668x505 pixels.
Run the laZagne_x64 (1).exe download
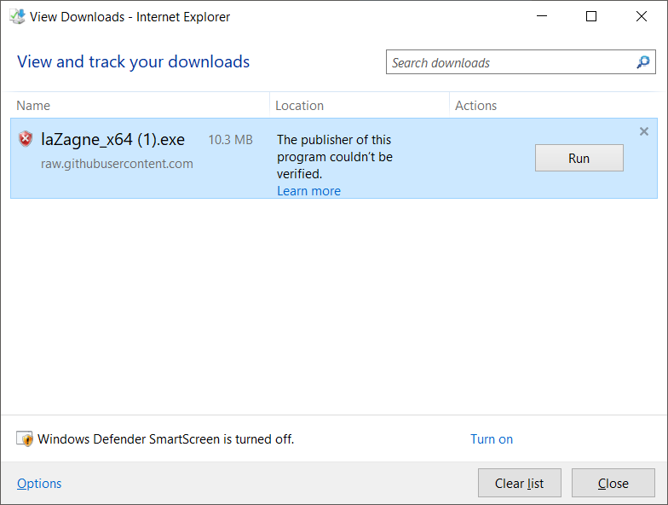[579, 159]
